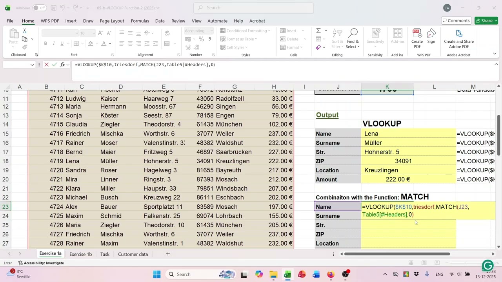The width and height of the screenshot is (502, 282).
Task: Click the horizontal scrollbar thumb
Action: (397, 254)
